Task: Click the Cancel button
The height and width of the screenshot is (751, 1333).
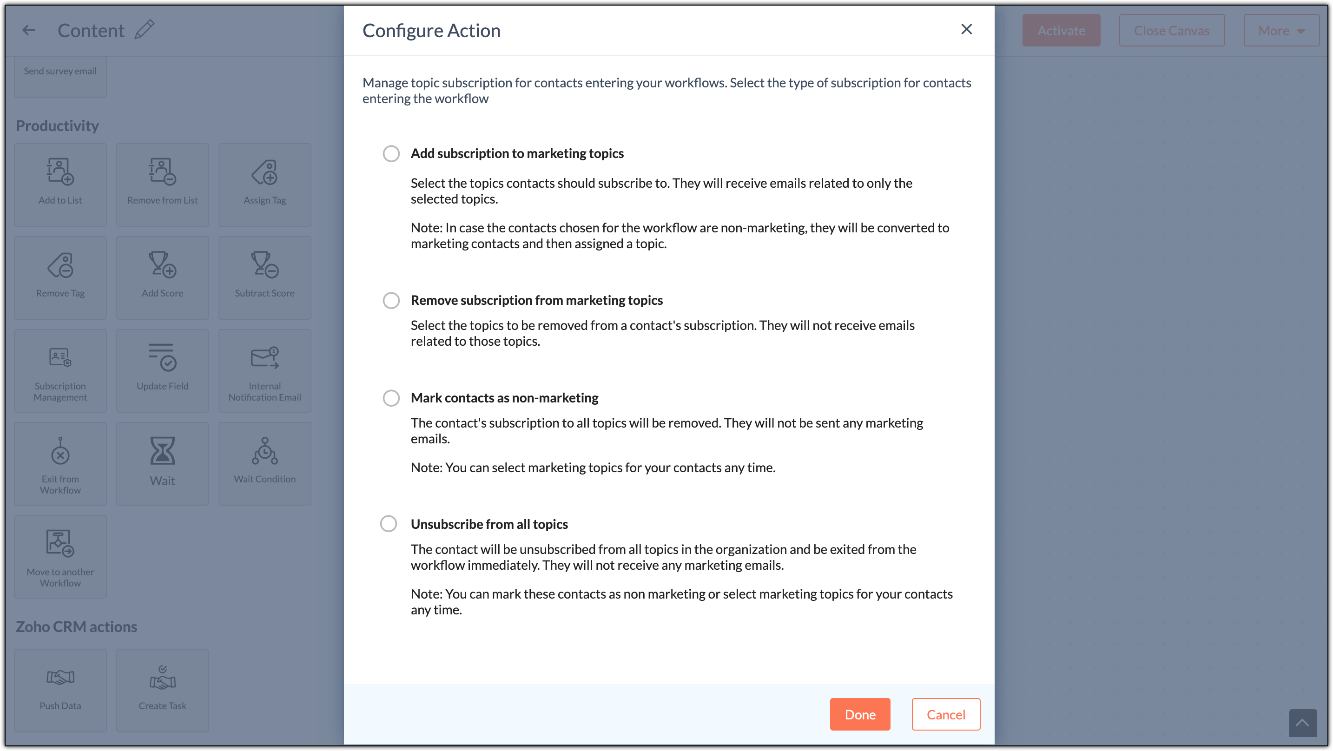Action: tap(946, 715)
